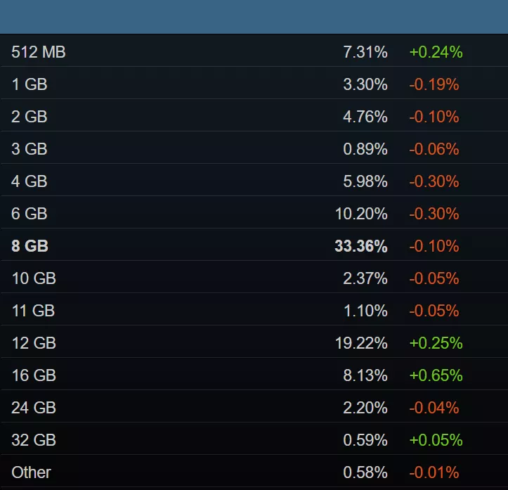Click the 24 GB row label
508x490 pixels.
pyautogui.click(x=34, y=408)
